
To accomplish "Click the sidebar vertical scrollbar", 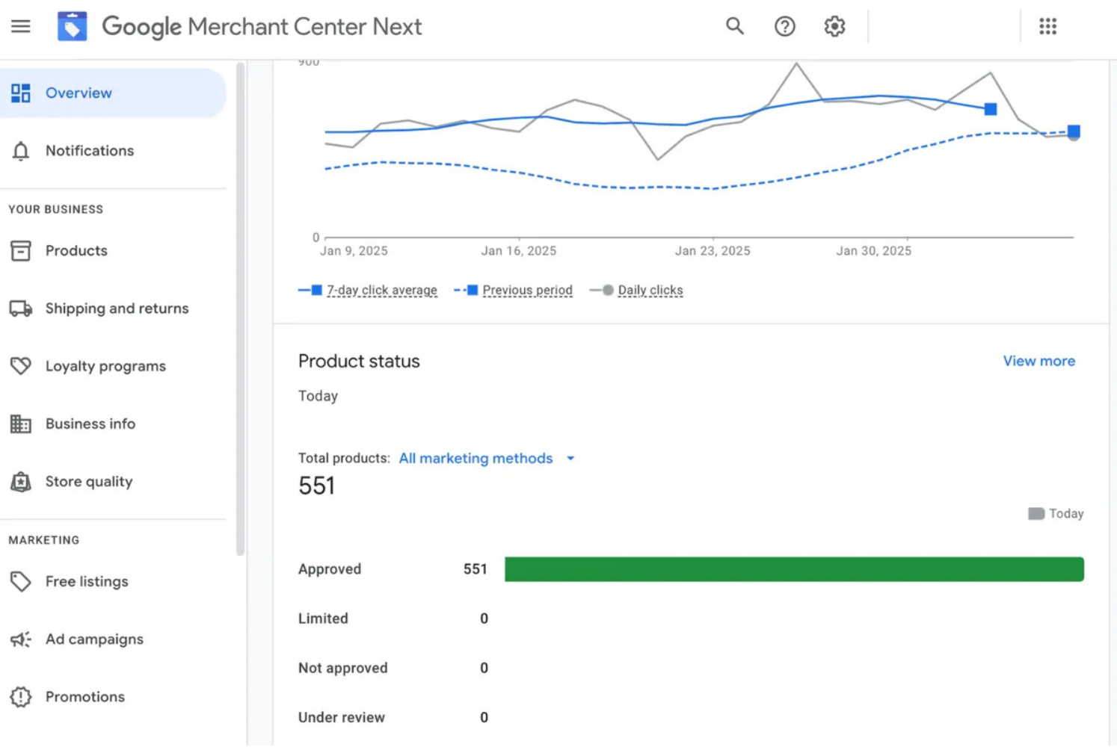I will point(240,309).
